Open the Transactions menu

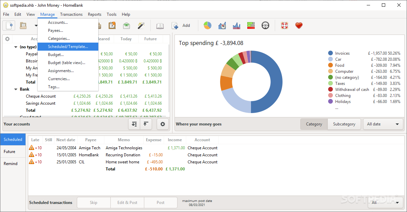(71, 14)
